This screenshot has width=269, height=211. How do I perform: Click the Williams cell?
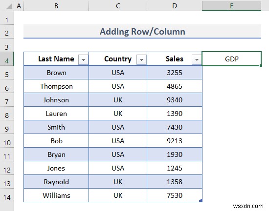[x=56, y=195]
